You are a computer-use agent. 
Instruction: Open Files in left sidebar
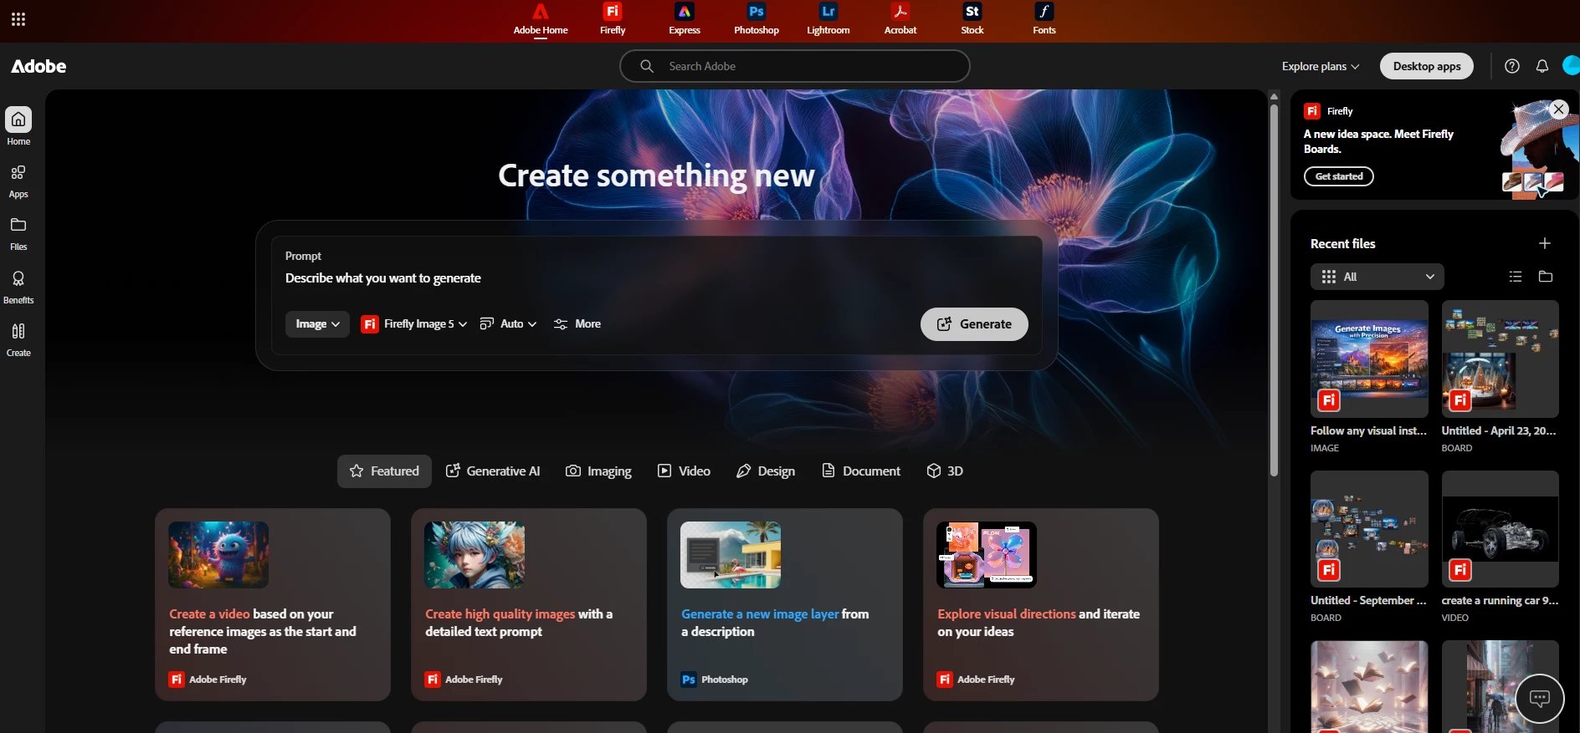point(18,233)
